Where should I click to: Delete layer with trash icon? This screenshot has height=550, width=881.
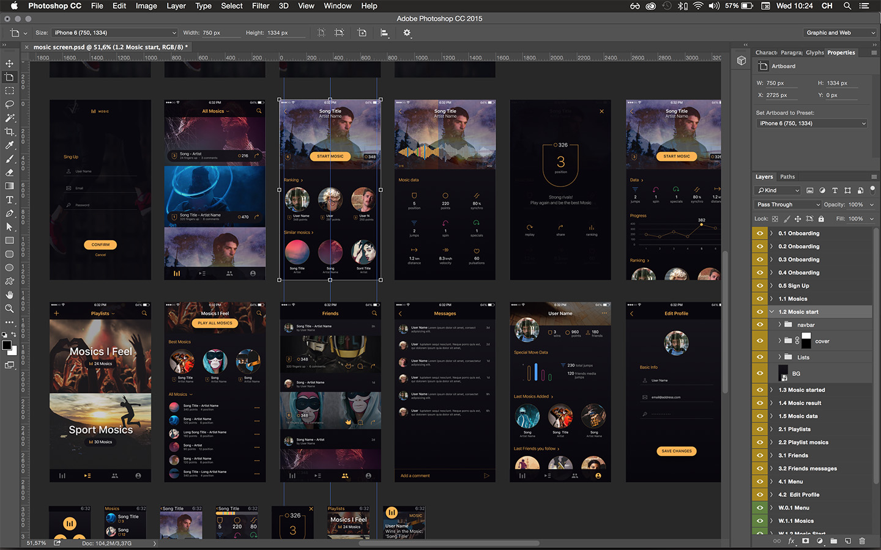click(862, 541)
